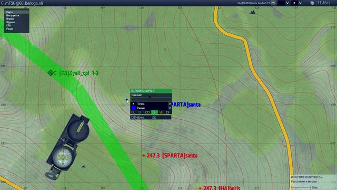Screen dimensions: 337x190
Task: Click the 243 elevation label on map
Action: tap(83, 167)
